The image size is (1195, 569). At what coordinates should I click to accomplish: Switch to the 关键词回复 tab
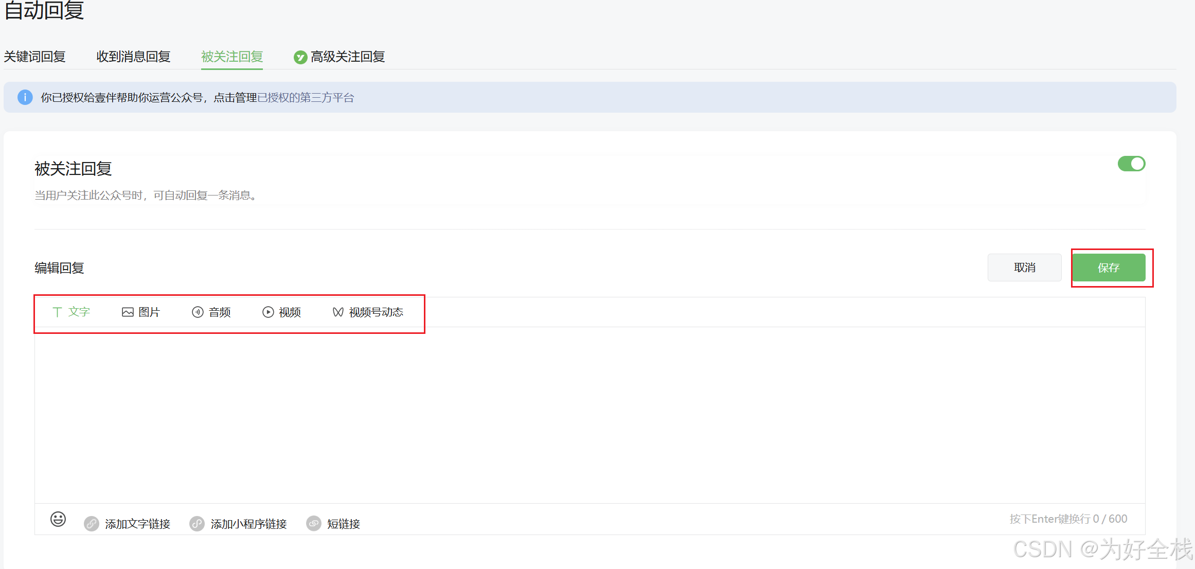(x=34, y=57)
